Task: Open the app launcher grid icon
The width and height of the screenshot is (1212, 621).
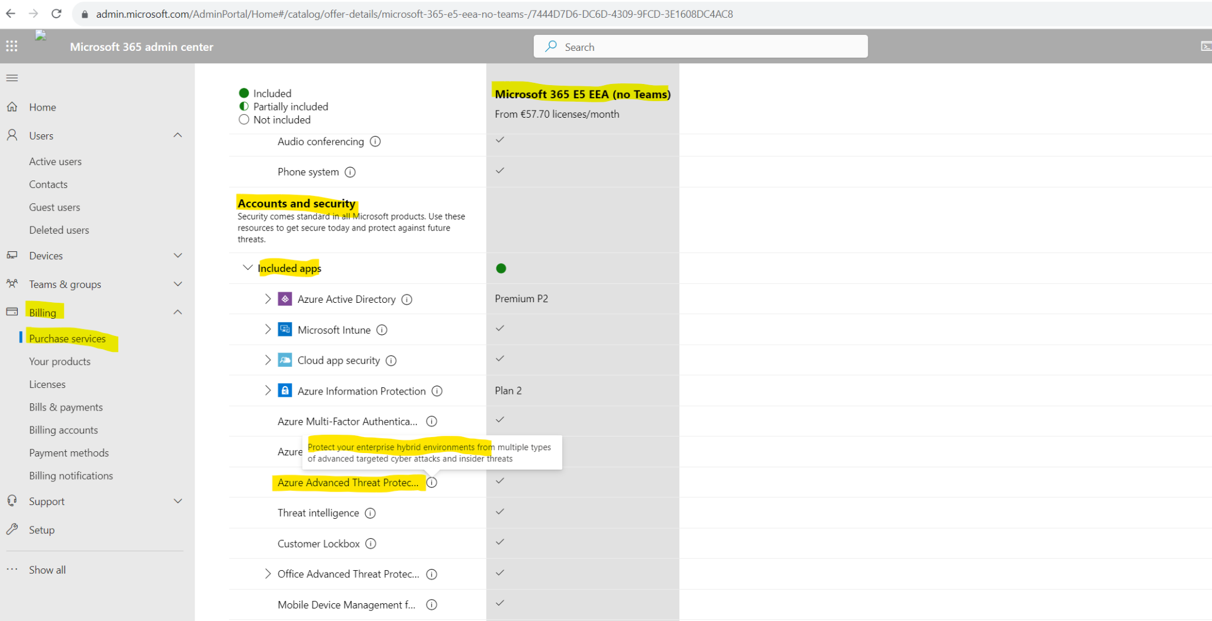Action: tap(11, 46)
